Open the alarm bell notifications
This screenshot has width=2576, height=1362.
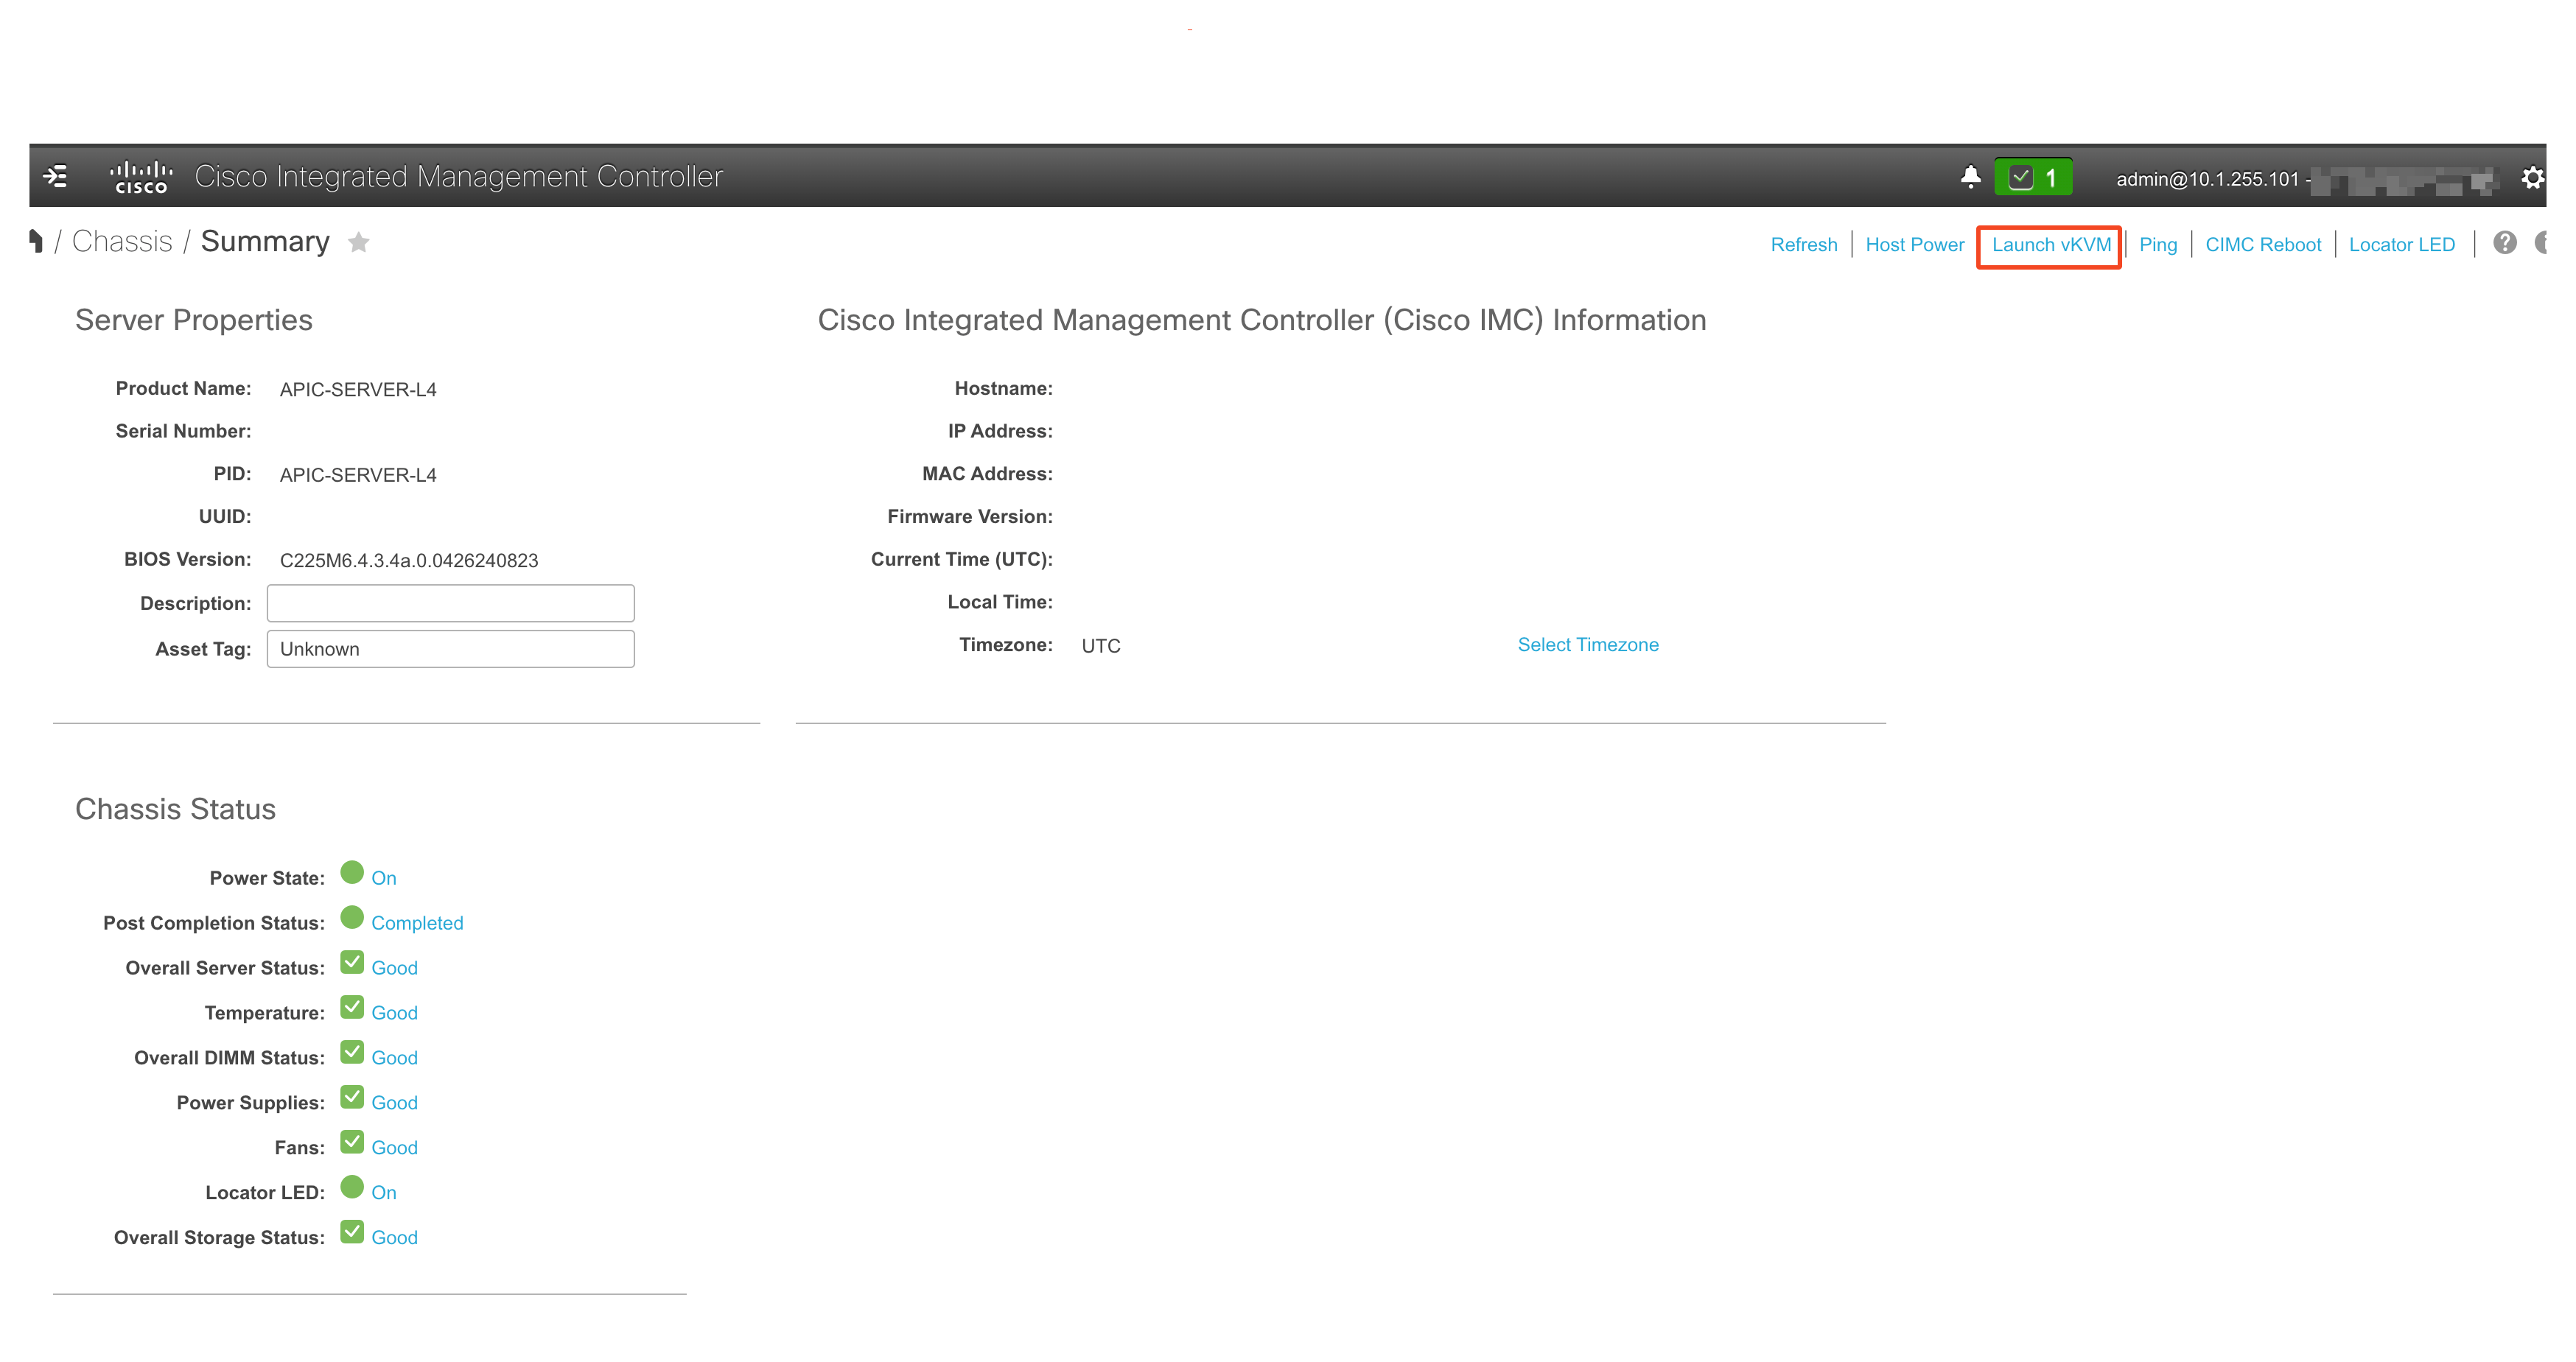[1970, 177]
